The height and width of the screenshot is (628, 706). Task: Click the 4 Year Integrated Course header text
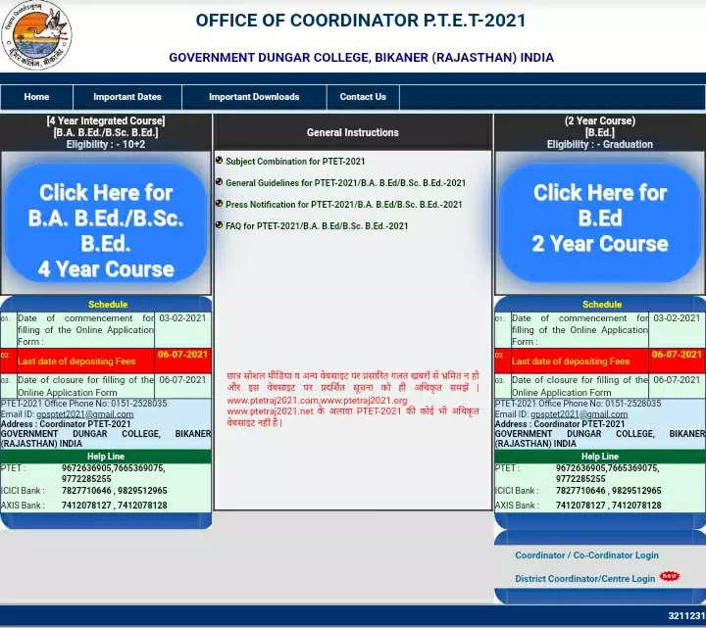(106, 132)
